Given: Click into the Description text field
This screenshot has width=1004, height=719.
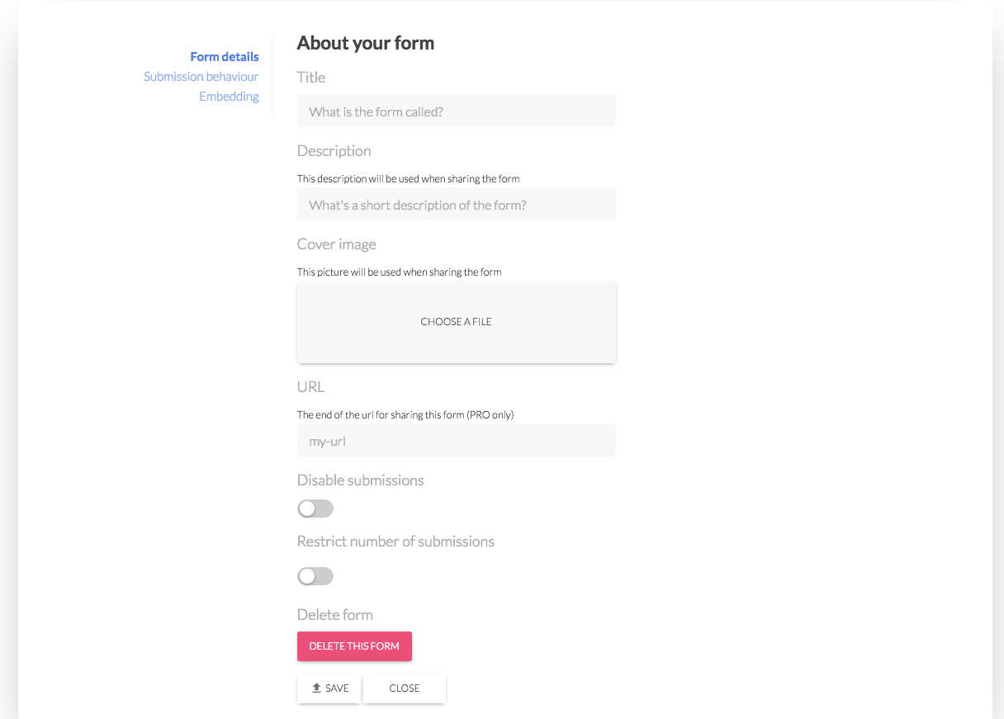Looking at the screenshot, I should [x=456, y=205].
